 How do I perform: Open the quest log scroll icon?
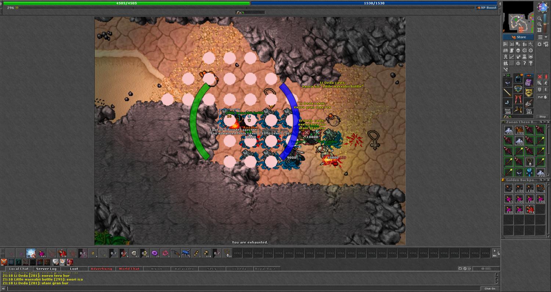click(x=512, y=51)
